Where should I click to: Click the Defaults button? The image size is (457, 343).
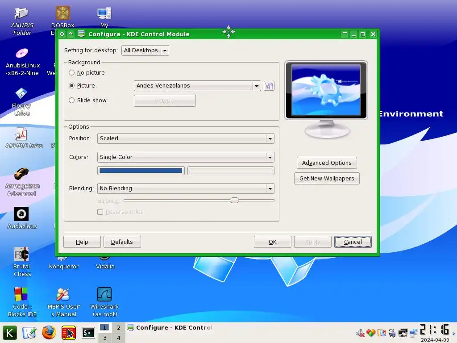[x=122, y=242]
